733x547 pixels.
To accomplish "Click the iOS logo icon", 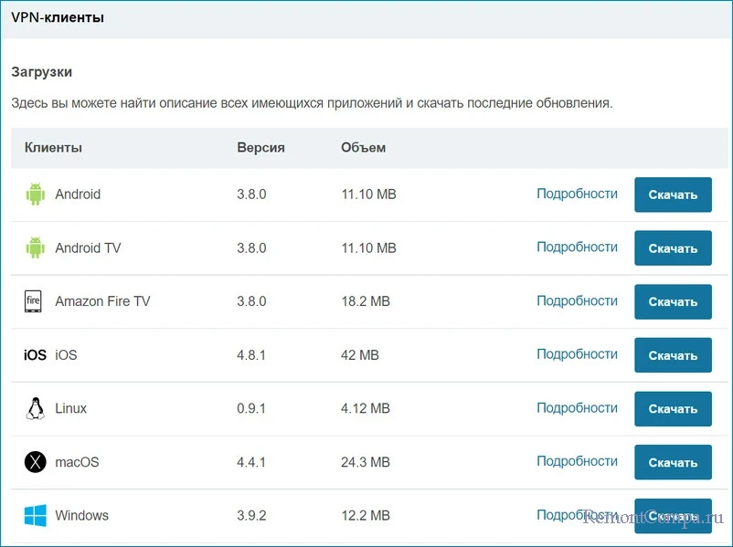I will 35,355.
